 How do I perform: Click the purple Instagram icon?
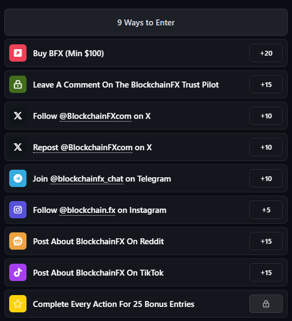point(18,210)
